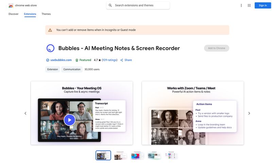The height and width of the screenshot is (168, 272).
Task: Click the verified publisher badge icon
Action: (48, 60)
